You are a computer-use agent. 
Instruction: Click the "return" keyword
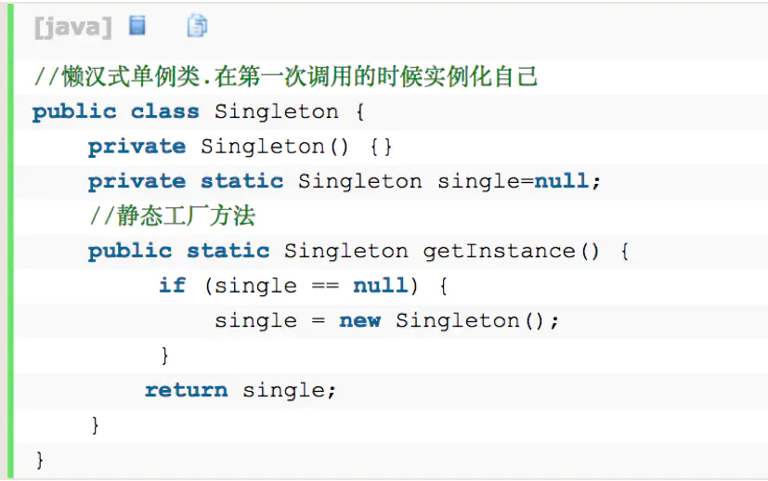pyautogui.click(x=187, y=390)
